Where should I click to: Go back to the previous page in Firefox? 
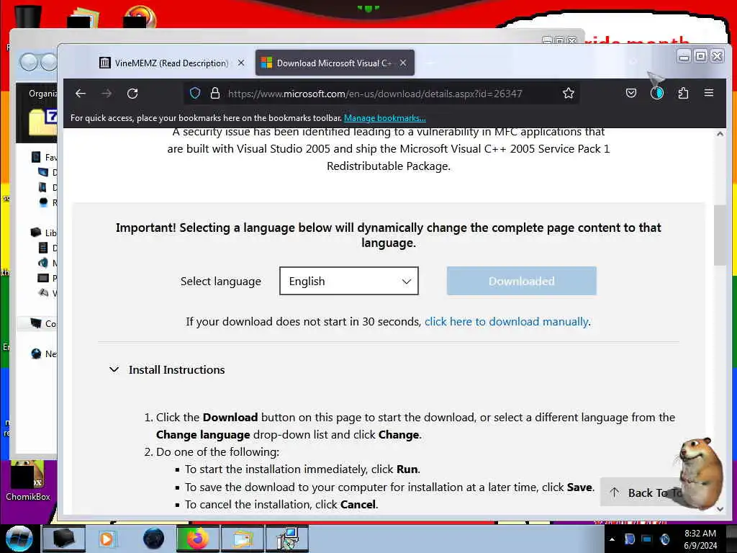coord(81,94)
